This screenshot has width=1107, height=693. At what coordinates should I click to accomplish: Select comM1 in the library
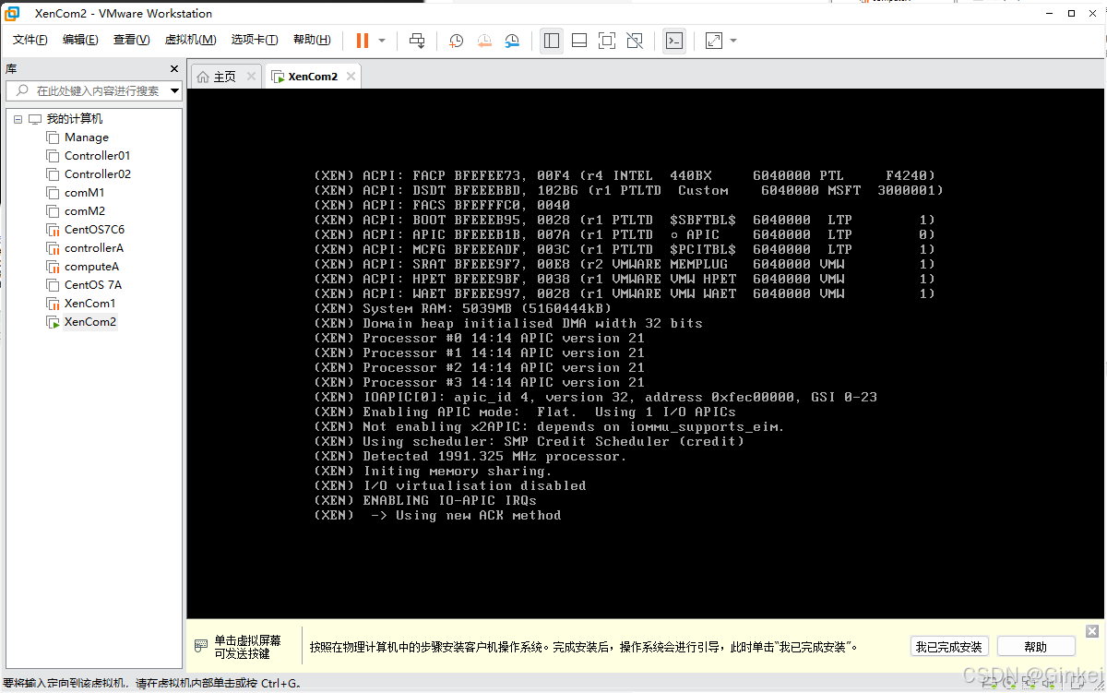coord(84,193)
